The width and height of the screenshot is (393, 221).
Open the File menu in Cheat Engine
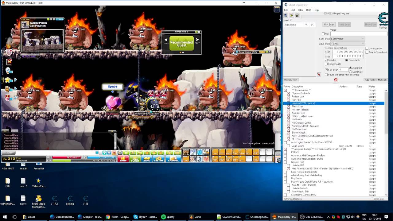tap(286, 10)
